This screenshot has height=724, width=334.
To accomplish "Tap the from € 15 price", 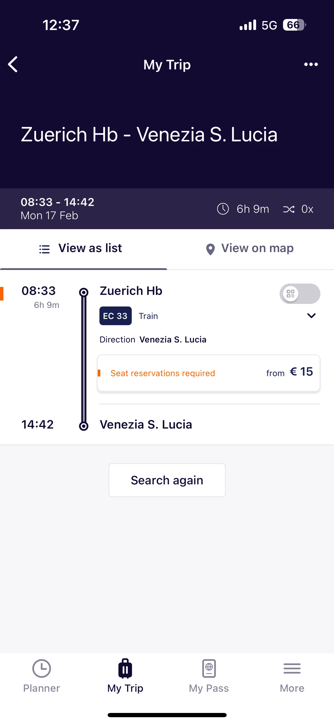I will (290, 372).
